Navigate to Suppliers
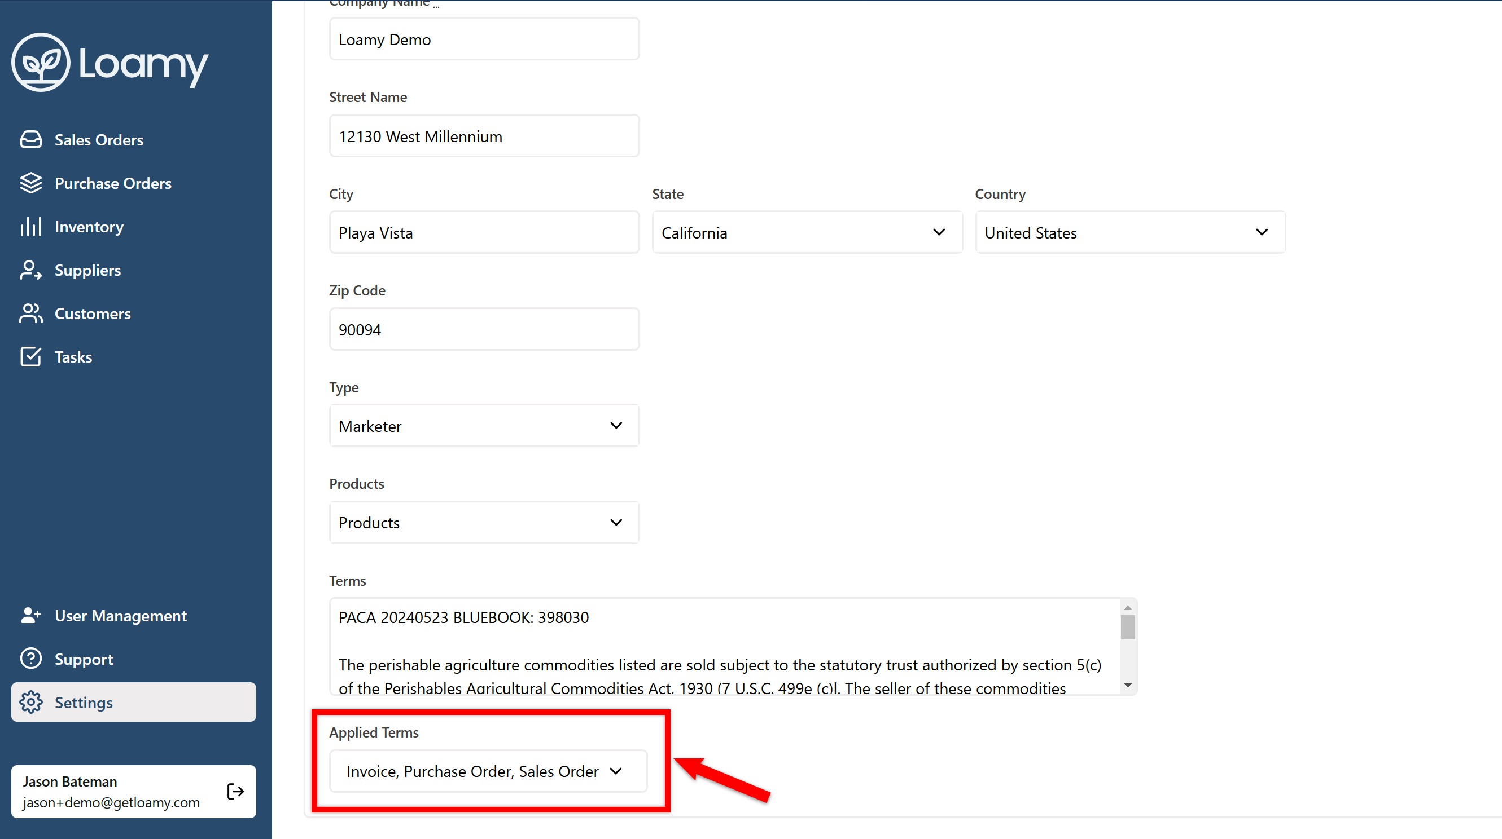Screen dimensions: 1502x839 (134, 270)
